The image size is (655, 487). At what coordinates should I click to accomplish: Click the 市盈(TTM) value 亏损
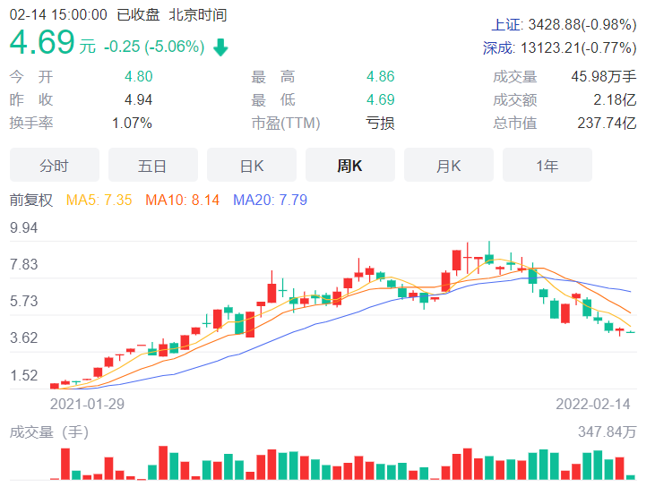[380, 124]
